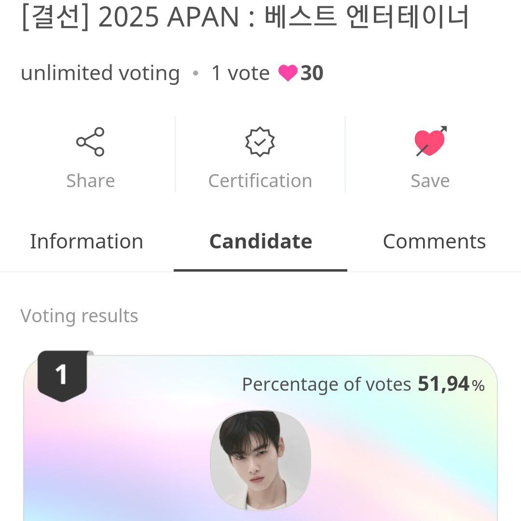Open the Comments tab
This screenshot has width=521, height=521.
click(434, 241)
